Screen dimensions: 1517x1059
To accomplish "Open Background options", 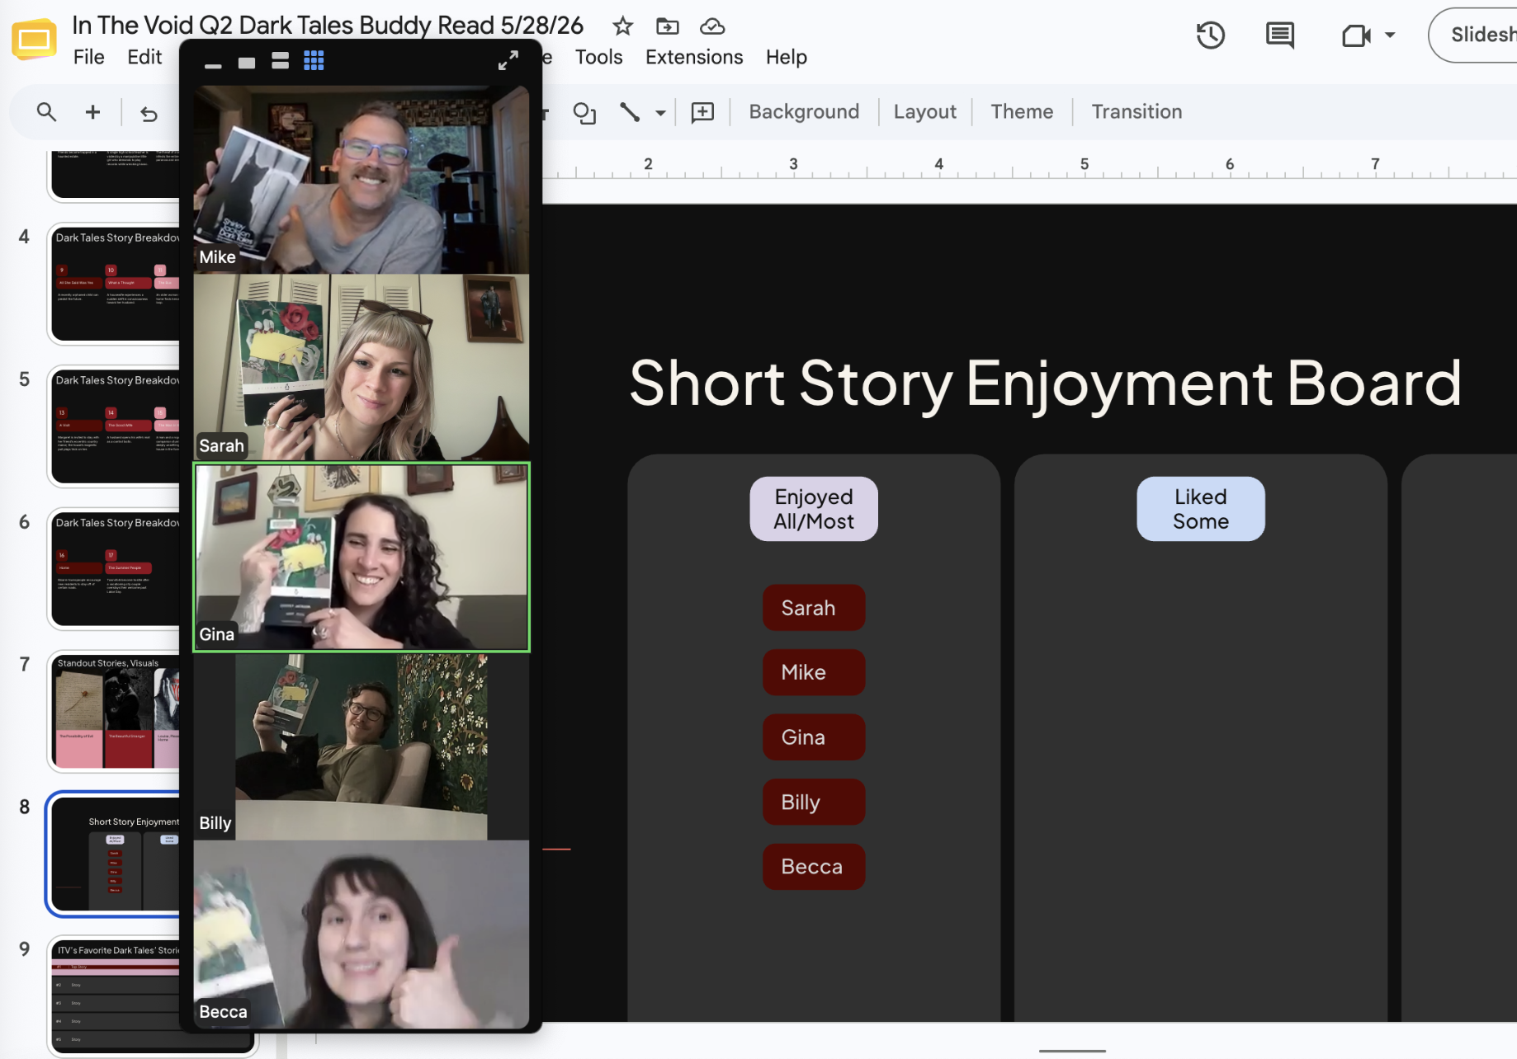I will click(804, 111).
